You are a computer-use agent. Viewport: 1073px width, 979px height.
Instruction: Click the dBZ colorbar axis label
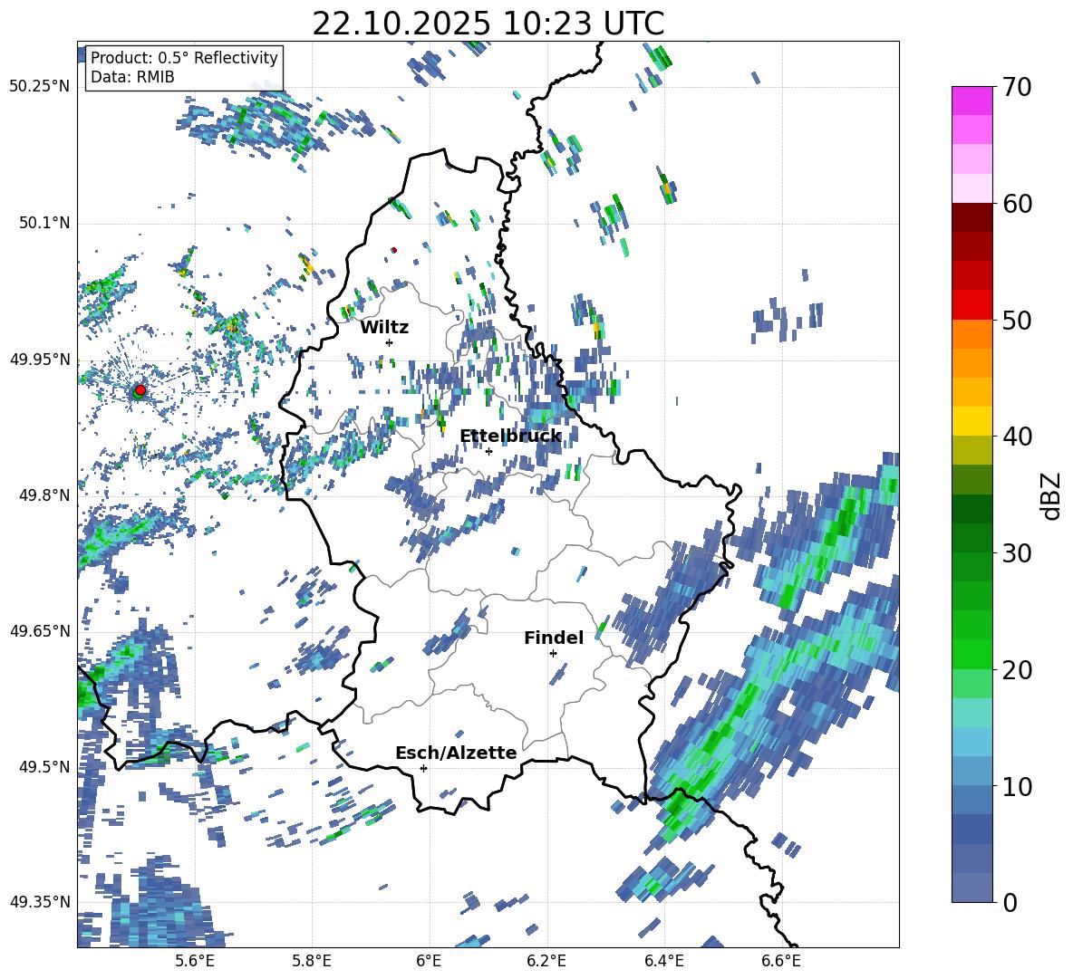1052,495
